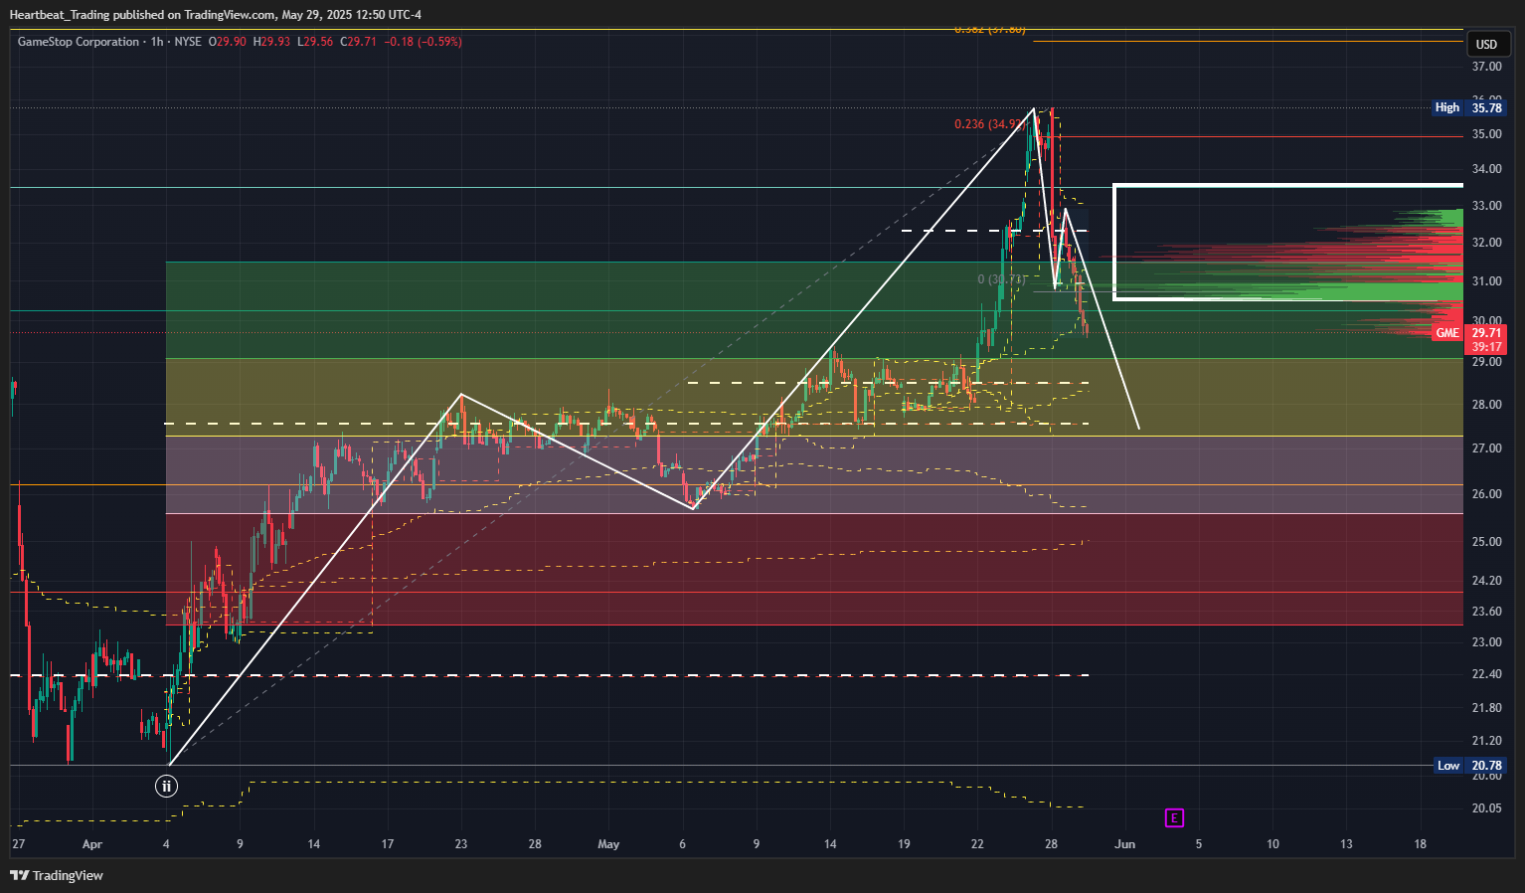The width and height of the screenshot is (1525, 893).
Task: Click 31.00 on the price axis
Action: [x=1486, y=281]
